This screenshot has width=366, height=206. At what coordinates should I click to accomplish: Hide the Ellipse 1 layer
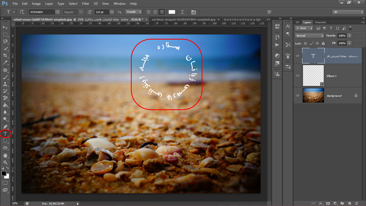(298, 76)
